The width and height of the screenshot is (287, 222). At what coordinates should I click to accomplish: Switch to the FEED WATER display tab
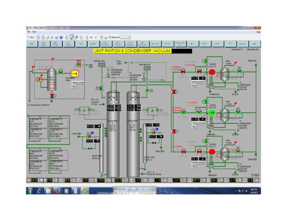(x=44, y=44)
